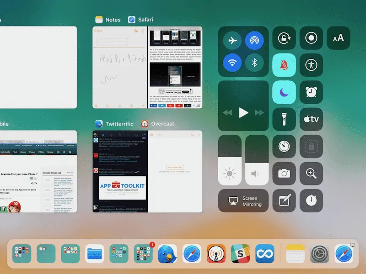366x274 pixels.
Task: Disable AirDrop toggle
Action: (255, 41)
